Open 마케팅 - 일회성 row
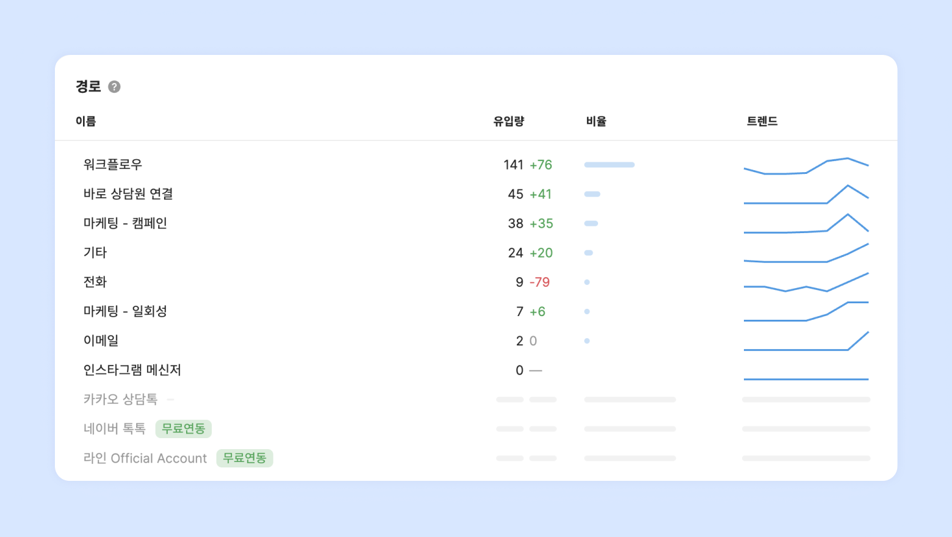The image size is (952, 537). pyautogui.click(x=125, y=311)
